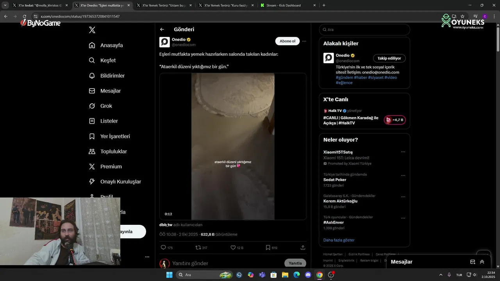Open Keşfet explore page
This screenshot has height=281, width=500.
pos(102,60)
